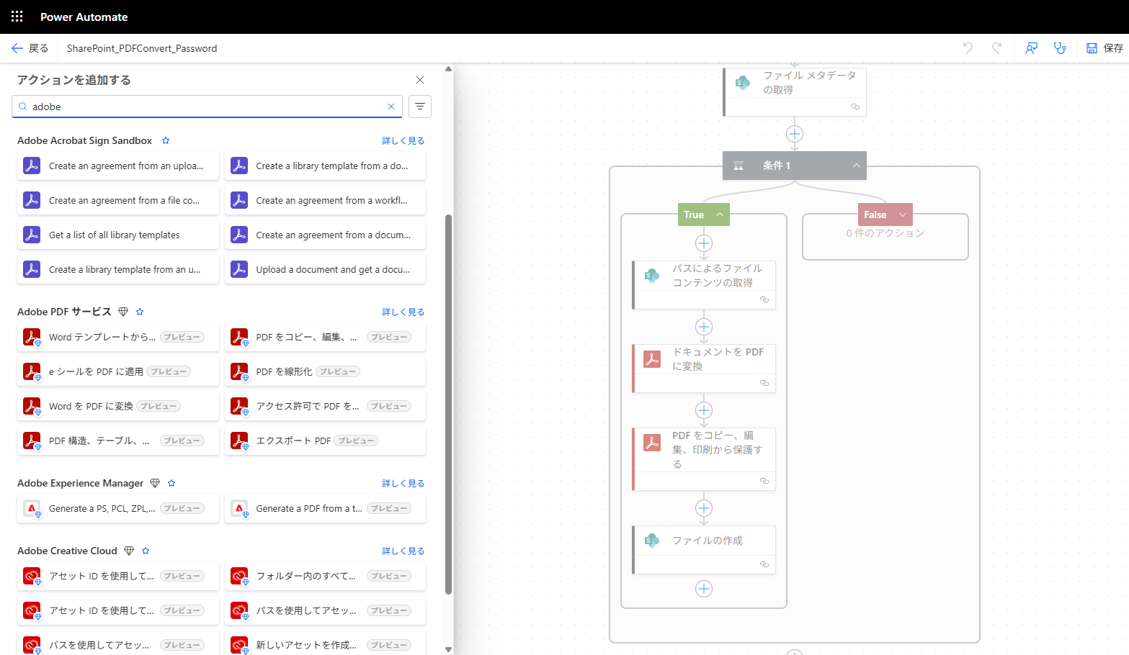Favorite Adobe Acrobat Sign Sandbox star

click(166, 140)
